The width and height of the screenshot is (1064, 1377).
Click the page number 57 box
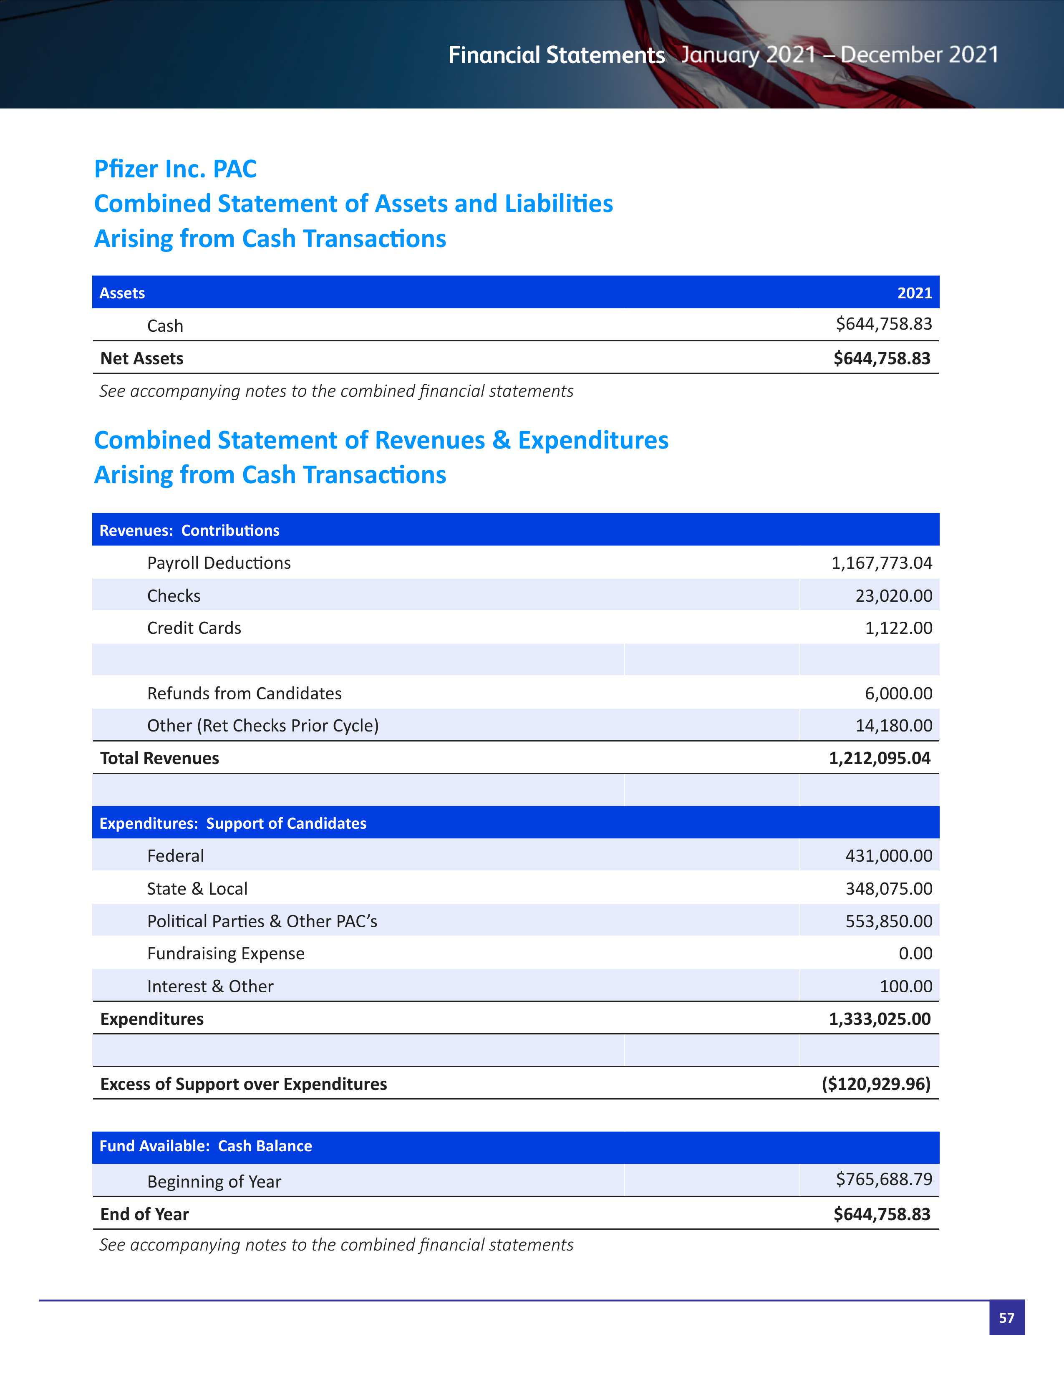[x=1007, y=1318]
